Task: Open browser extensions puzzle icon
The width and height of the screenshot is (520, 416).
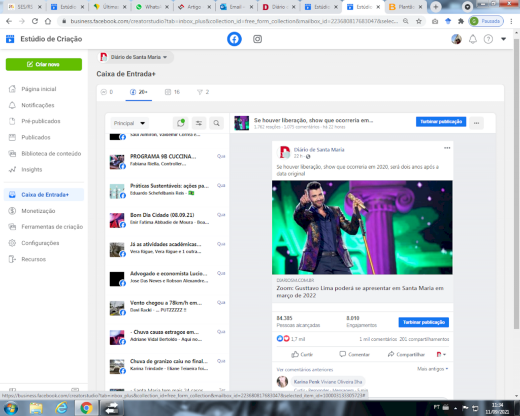Action: point(461,21)
